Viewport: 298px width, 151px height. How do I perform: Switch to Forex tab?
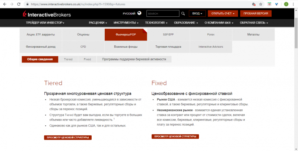click(211, 35)
